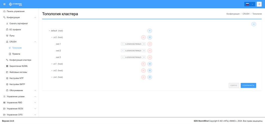The width and height of the screenshot is (265, 124).
Task: Click the osd.1 weight input field
Action: click(x=133, y=44)
